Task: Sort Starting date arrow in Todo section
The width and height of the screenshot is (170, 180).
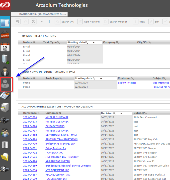Action: [x=101, y=79]
